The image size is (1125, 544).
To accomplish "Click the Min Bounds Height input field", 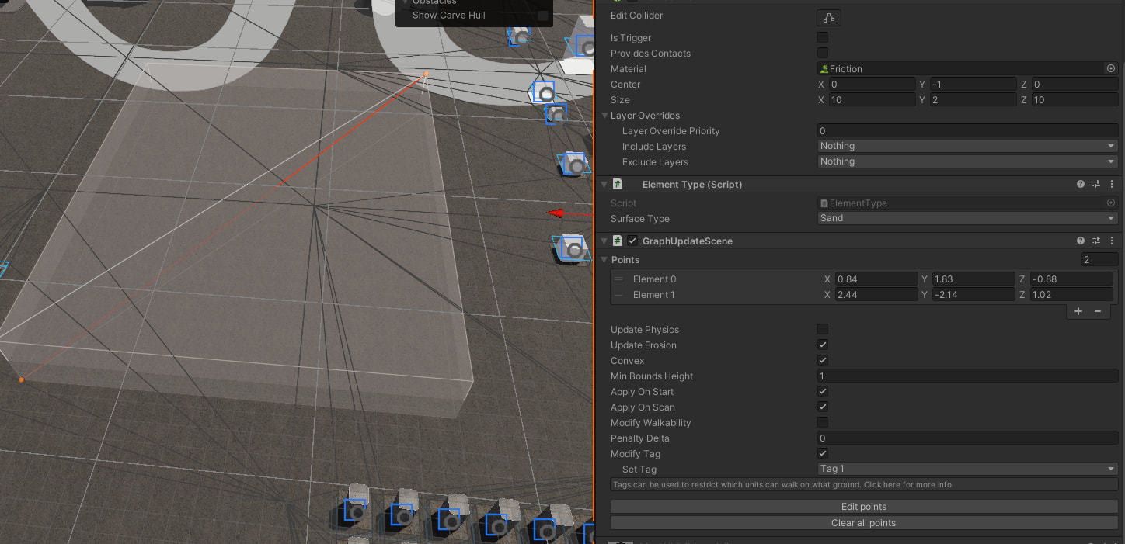I will pos(967,376).
